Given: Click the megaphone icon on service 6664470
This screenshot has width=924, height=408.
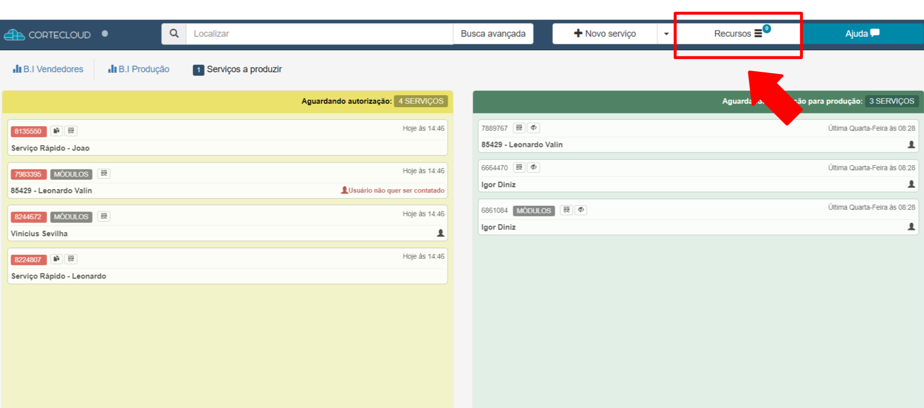Looking at the screenshot, I should click(533, 167).
